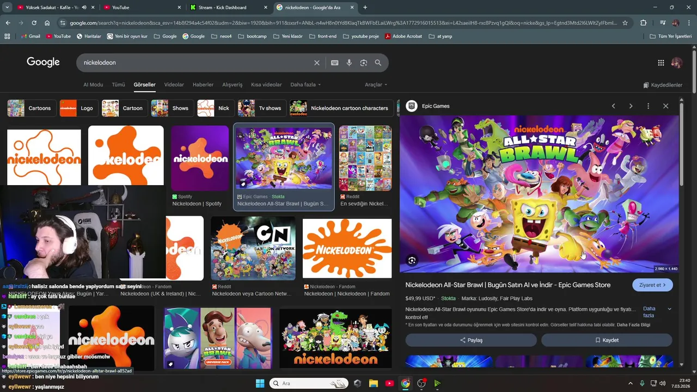The height and width of the screenshot is (392, 697).
Task: Click Windows taskbar search box
Action: pos(309,383)
